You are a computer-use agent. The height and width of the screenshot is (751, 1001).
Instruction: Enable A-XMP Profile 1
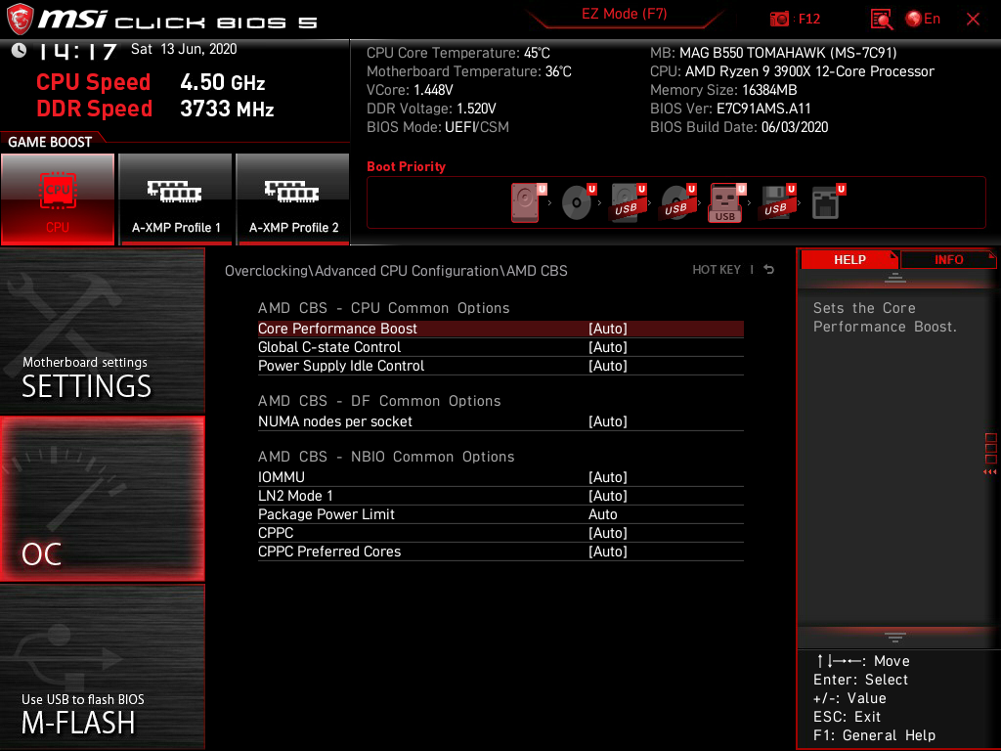click(176, 199)
